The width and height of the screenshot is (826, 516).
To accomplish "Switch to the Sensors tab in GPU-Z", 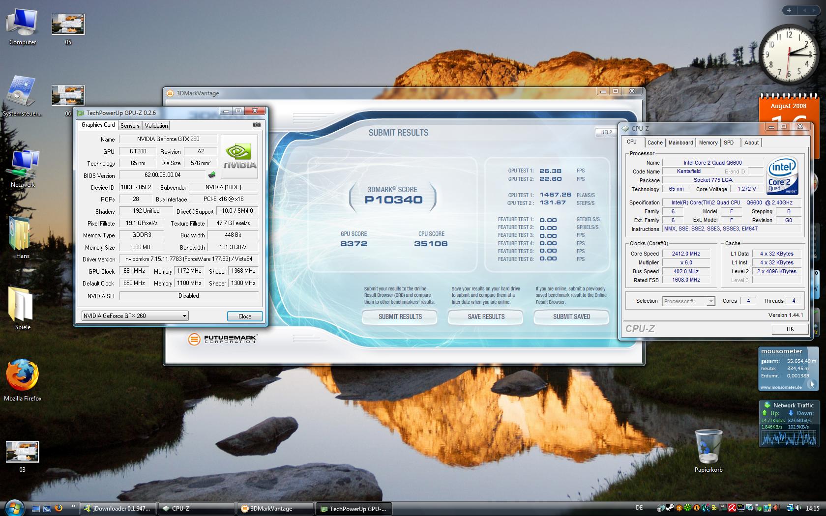I will pyautogui.click(x=130, y=126).
